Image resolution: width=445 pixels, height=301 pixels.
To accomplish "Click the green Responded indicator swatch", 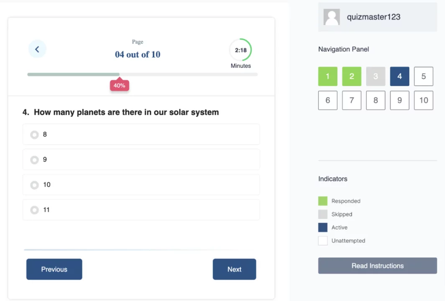I will click(323, 201).
